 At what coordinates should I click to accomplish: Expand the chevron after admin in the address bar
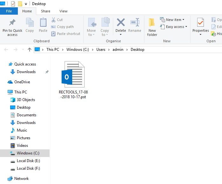[x=127, y=50]
